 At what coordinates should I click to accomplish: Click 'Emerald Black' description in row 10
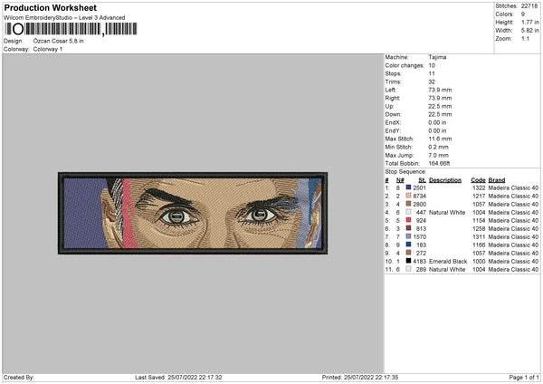click(x=448, y=262)
